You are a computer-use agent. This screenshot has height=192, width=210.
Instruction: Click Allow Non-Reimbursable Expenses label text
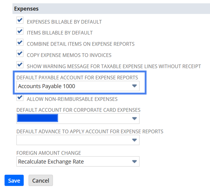click(x=72, y=99)
